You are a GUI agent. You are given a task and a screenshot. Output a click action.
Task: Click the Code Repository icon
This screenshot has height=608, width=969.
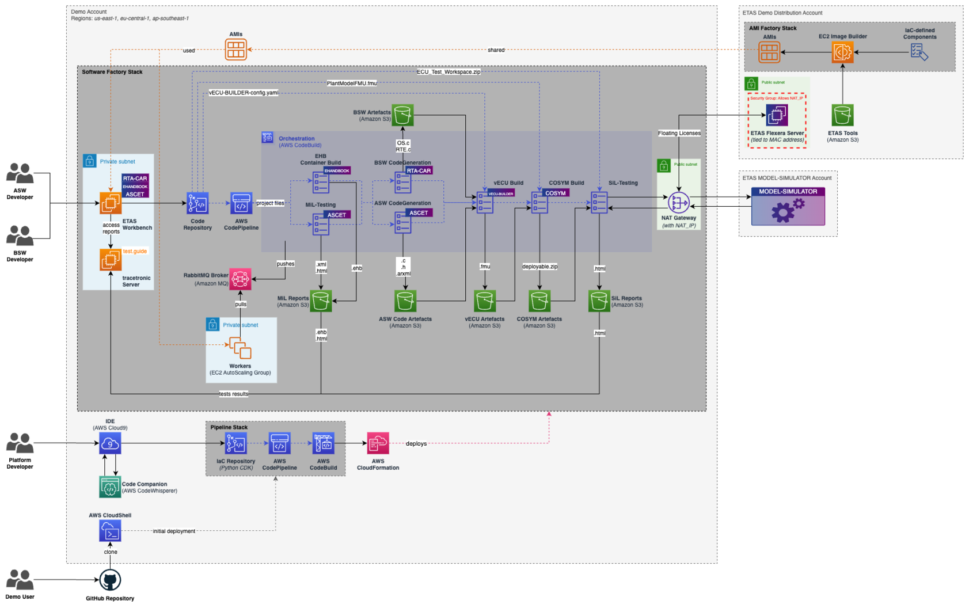point(197,203)
